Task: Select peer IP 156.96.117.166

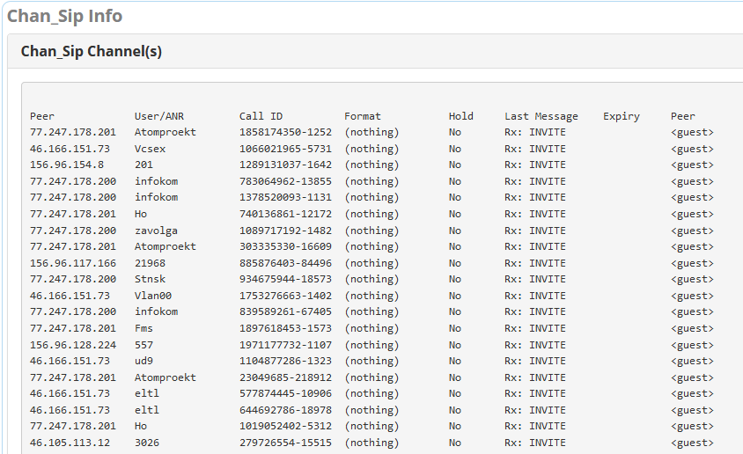Action: click(73, 263)
